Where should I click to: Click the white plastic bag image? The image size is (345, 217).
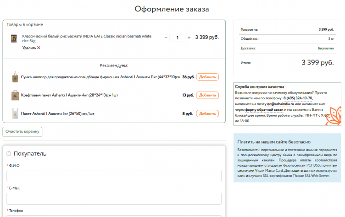pos(15,113)
